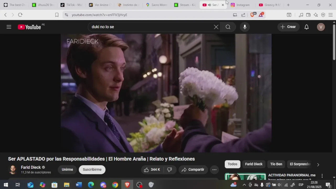Click the page vertical scrollbar
The height and width of the screenshot is (189, 336).
click(334, 42)
